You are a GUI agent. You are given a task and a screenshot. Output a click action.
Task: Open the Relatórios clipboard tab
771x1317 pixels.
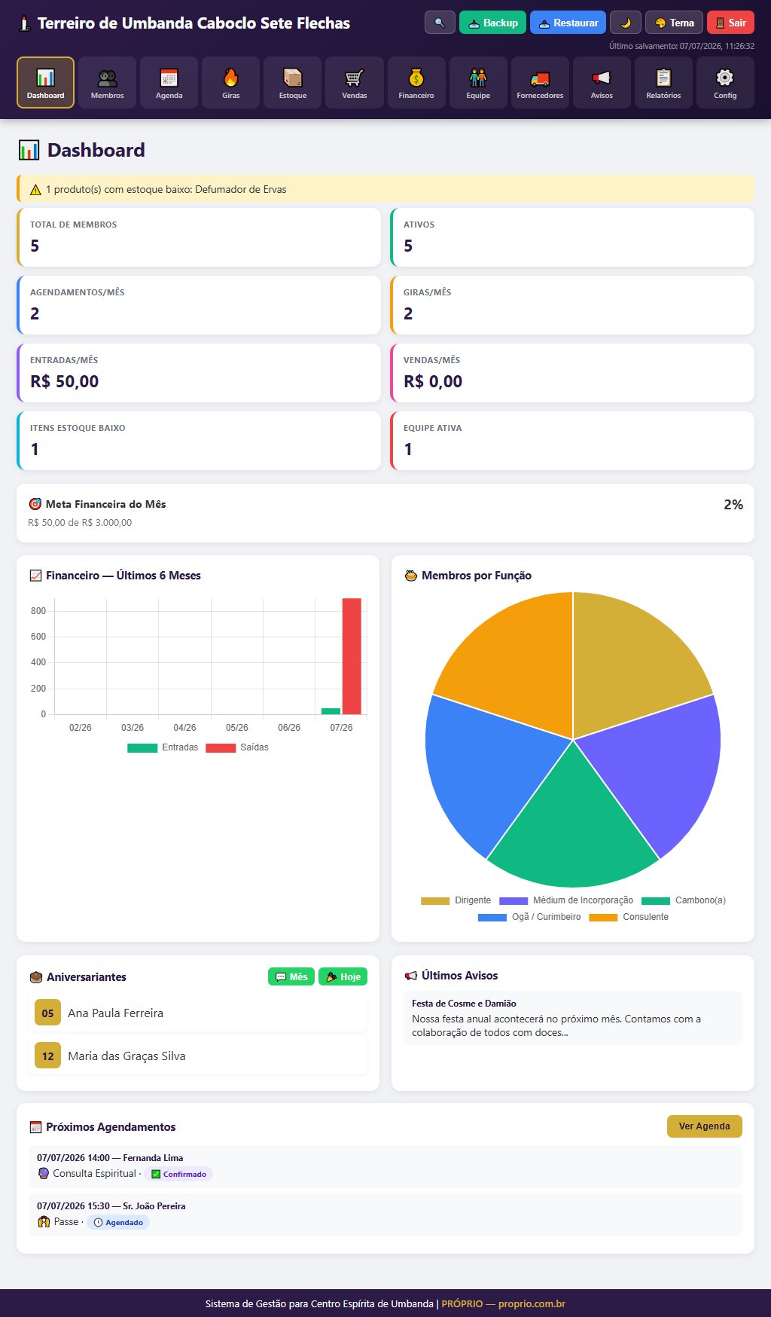[663, 83]
